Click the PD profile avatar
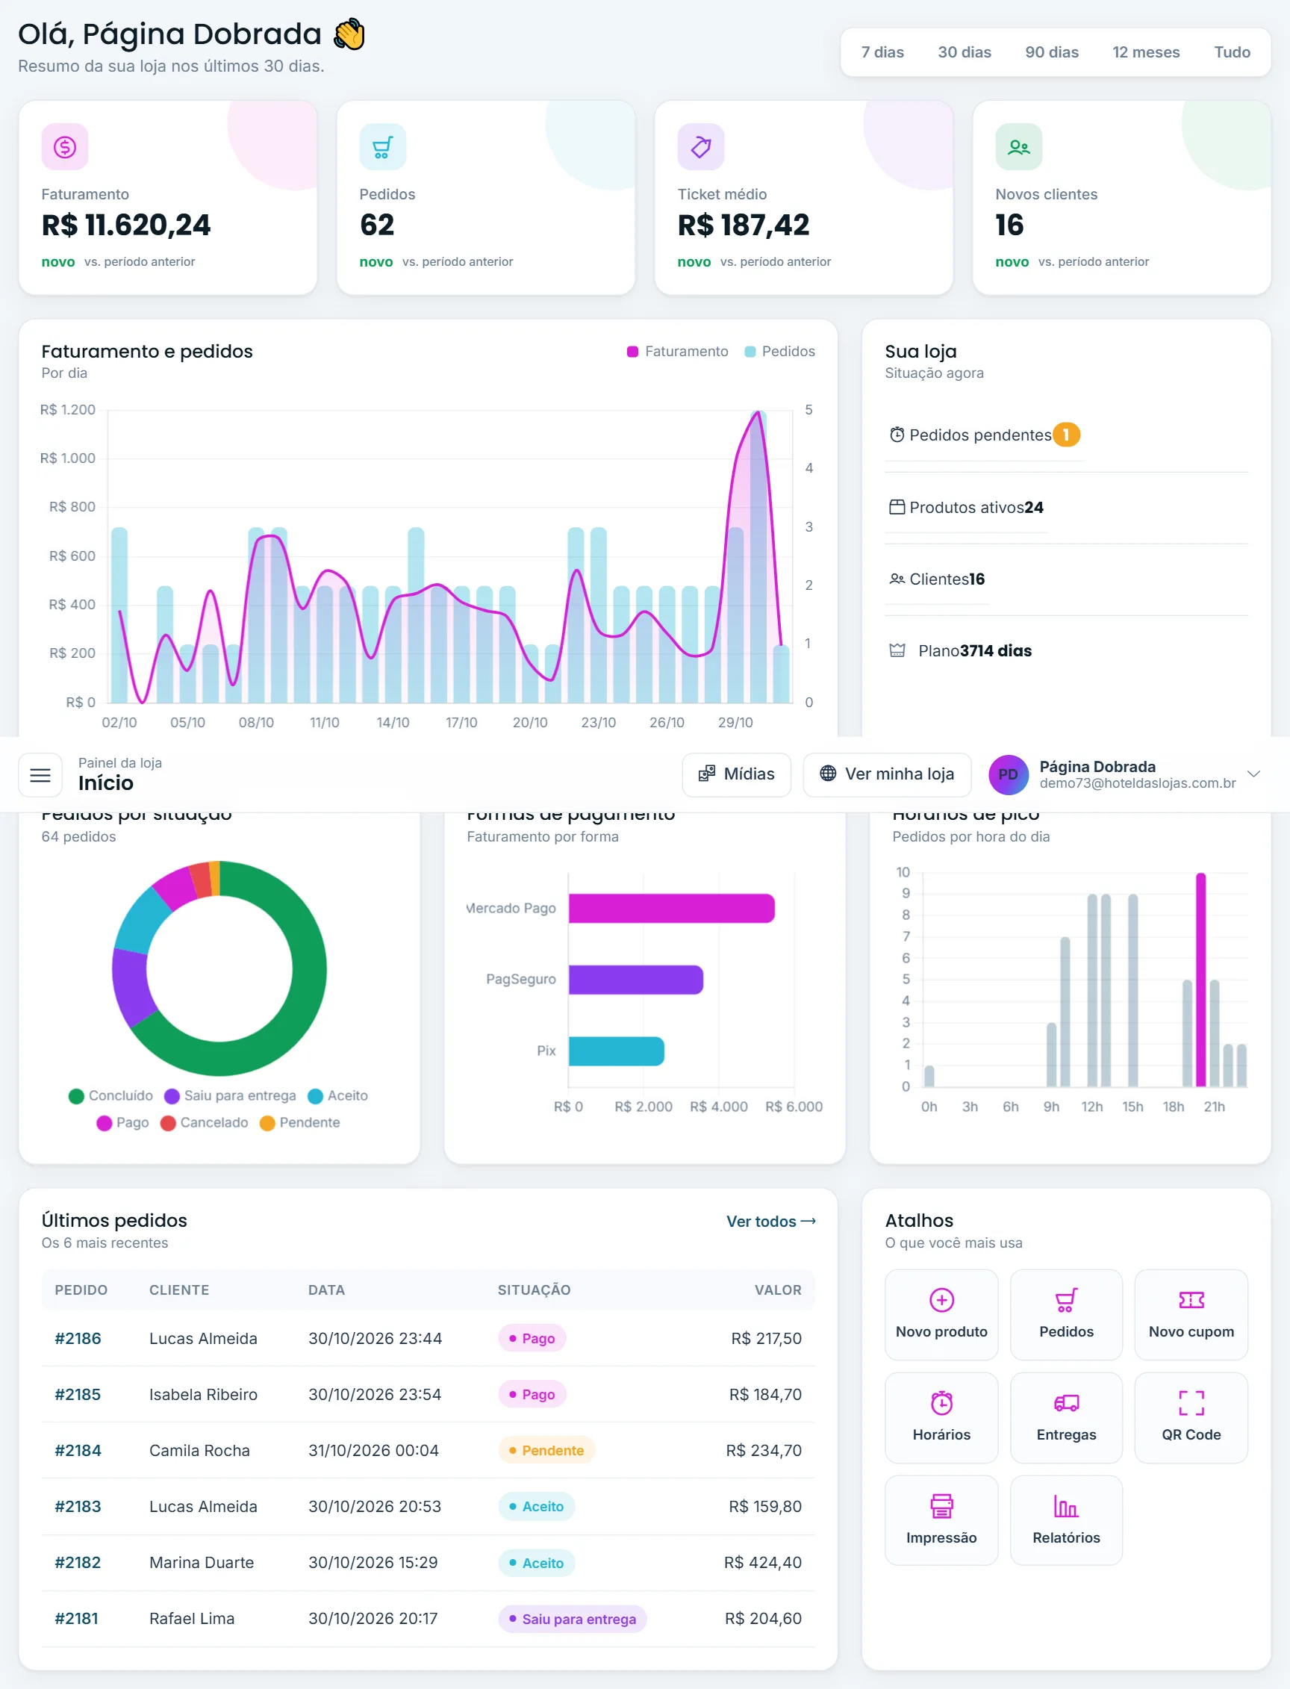The height and width of the screenshot is (1689, 1290). [x=1007, y=775]
